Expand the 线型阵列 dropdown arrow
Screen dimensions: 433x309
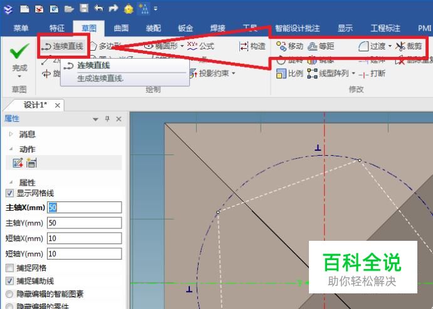(x=353, y=74)
